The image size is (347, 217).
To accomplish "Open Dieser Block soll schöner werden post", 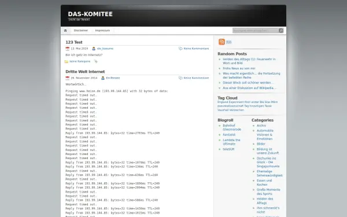I will [x=248, y=83].
